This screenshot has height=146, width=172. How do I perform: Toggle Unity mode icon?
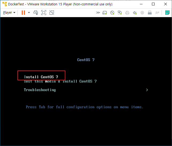[52, 13]
